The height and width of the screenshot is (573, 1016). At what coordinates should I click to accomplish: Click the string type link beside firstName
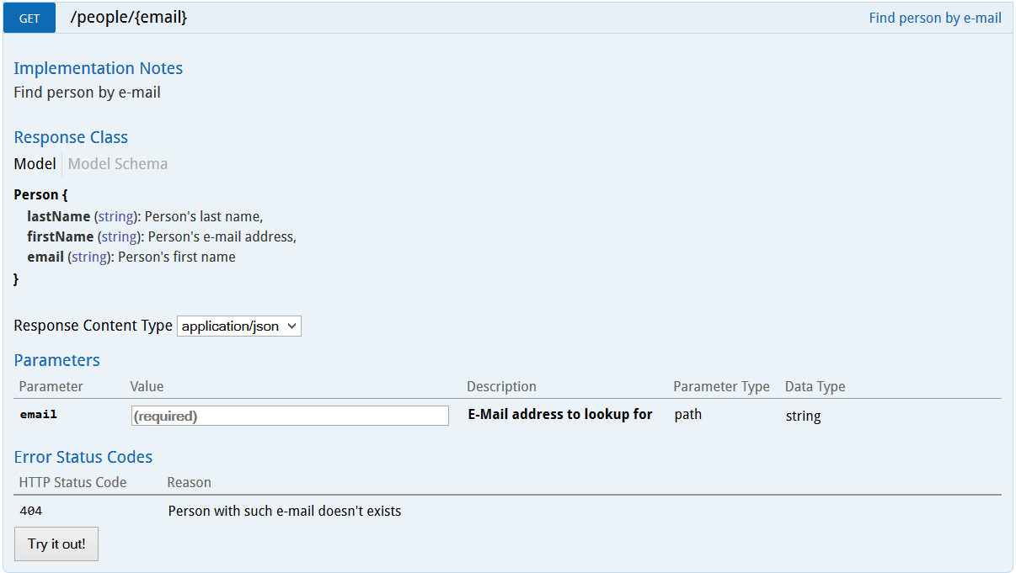tap(118, 236)
